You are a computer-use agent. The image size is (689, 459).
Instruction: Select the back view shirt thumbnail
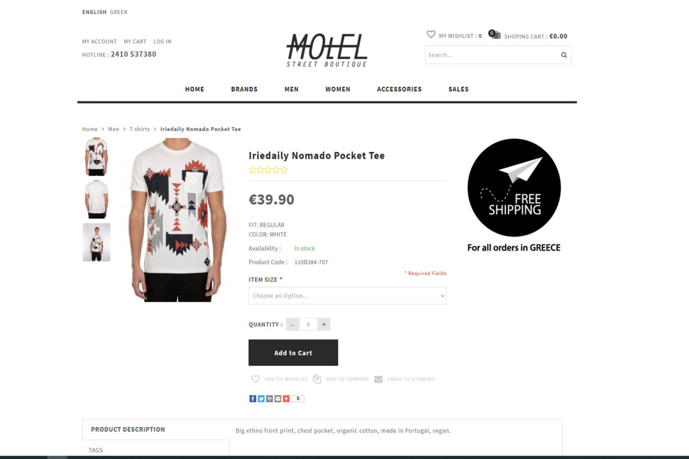point(96,199)
